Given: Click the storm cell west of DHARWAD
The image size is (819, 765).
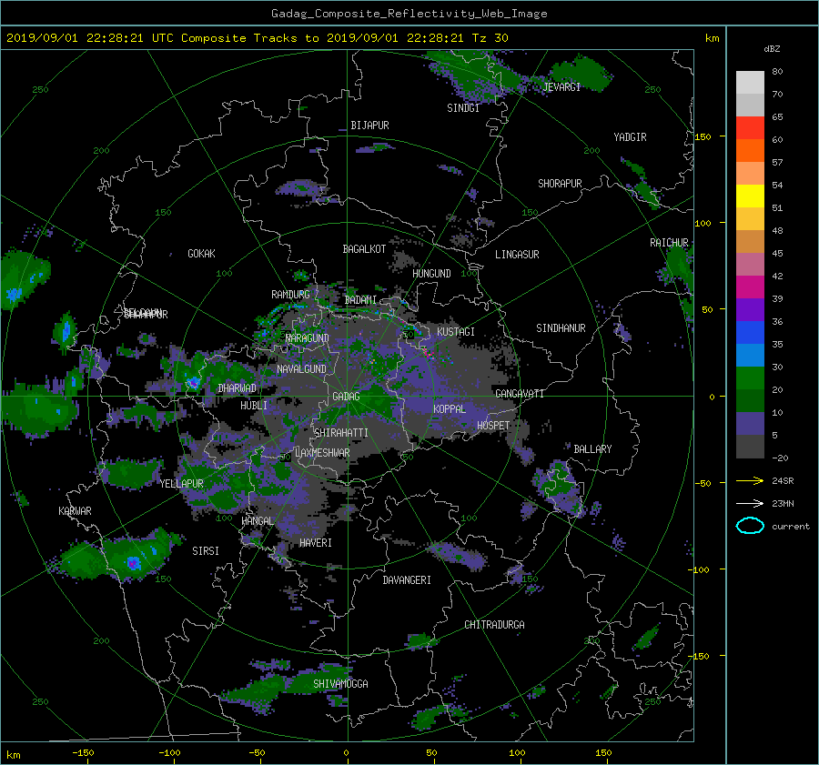Looking at the screenshot, I should point(193,382).
